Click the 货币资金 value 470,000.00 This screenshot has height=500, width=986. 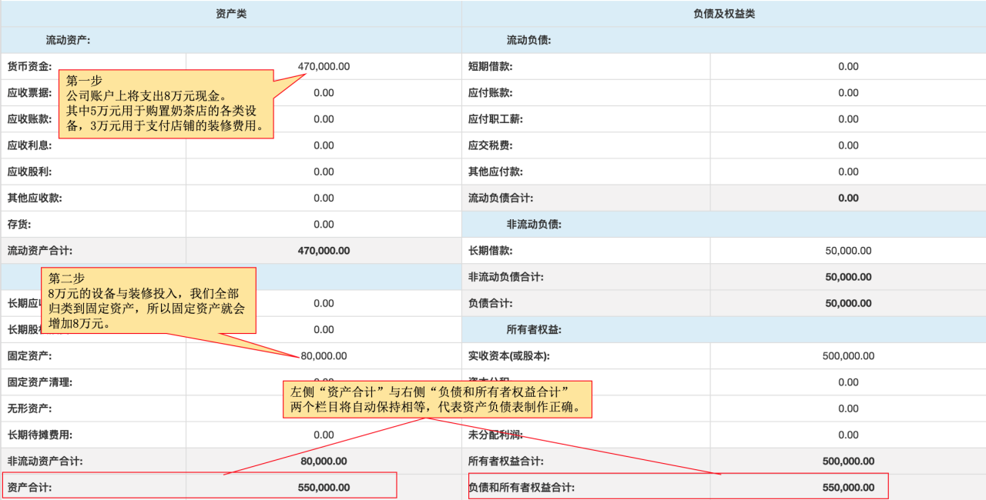click(x=324, y=67)
